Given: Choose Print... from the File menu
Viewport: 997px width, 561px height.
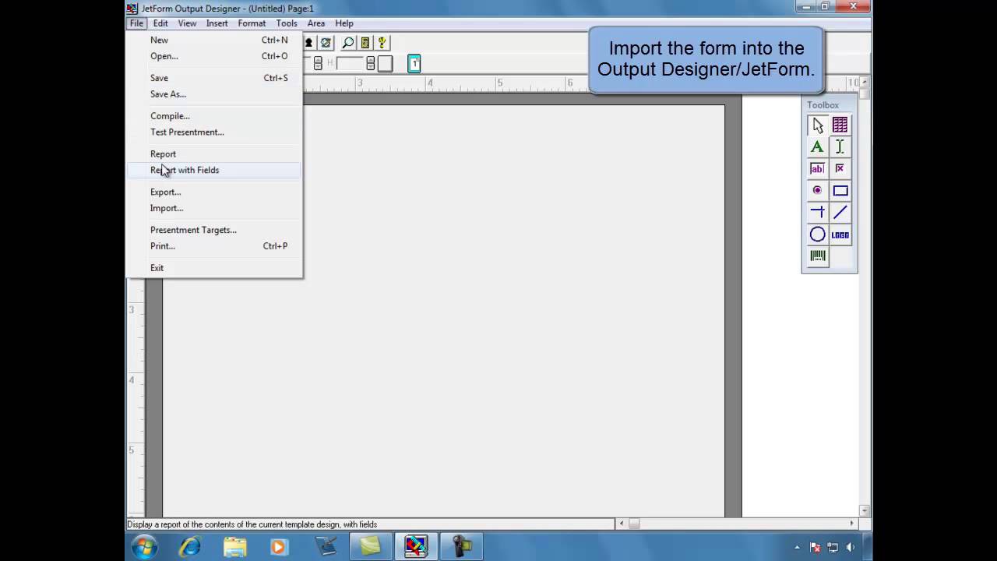Looking at the screenshot, I should coord(214,246).
